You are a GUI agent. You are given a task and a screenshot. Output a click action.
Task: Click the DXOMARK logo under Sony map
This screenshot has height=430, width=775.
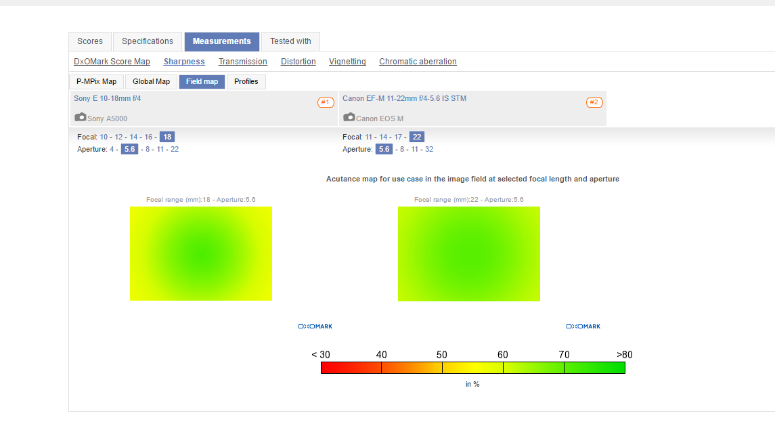click(315, 326)
